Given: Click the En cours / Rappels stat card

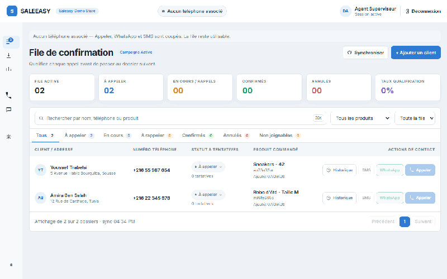Looking at the screenshot, I should pos(200,87).
